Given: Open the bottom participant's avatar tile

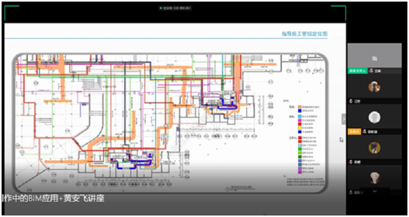Looking at the screenshot, I should coord(374,178).
